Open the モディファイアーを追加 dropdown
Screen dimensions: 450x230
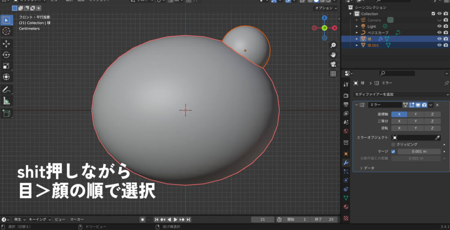[x=401, y=94]
